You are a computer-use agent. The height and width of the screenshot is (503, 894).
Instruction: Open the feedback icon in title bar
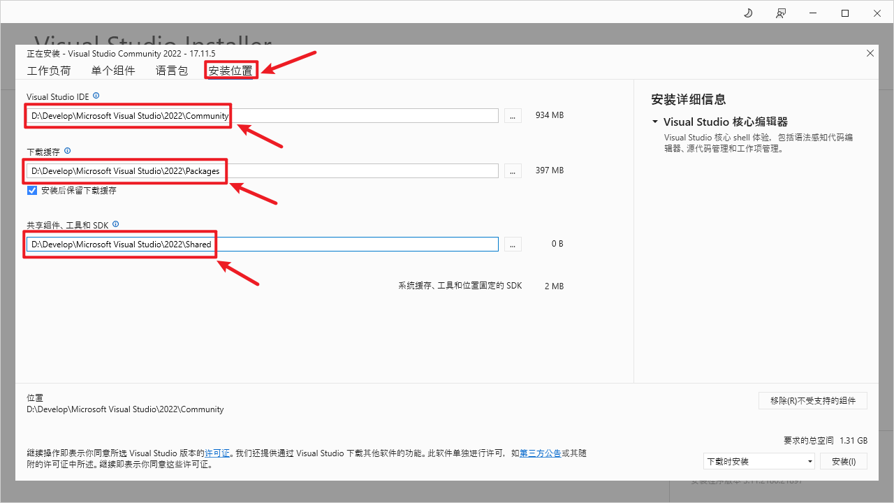click(780, 13)
